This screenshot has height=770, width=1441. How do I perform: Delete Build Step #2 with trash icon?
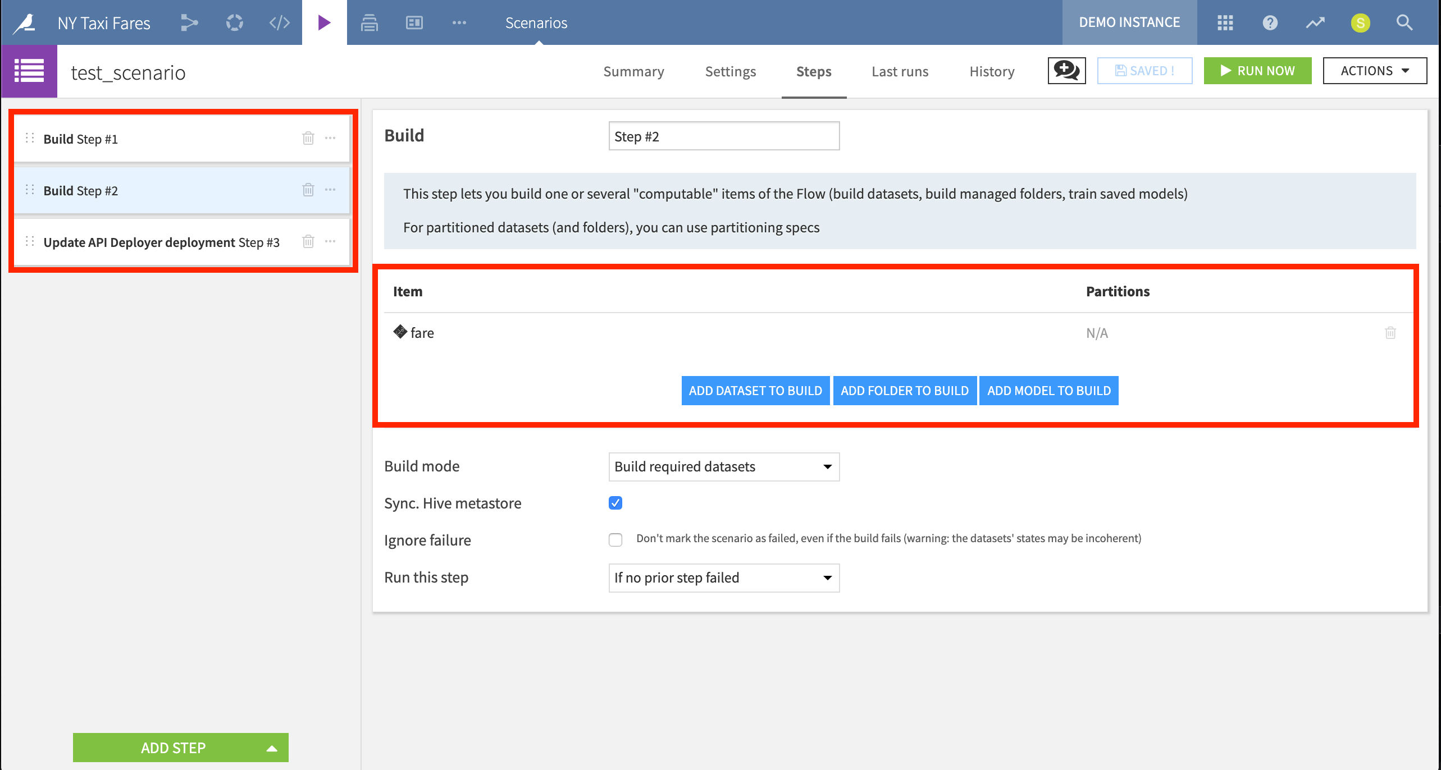[x=308, y=190]
